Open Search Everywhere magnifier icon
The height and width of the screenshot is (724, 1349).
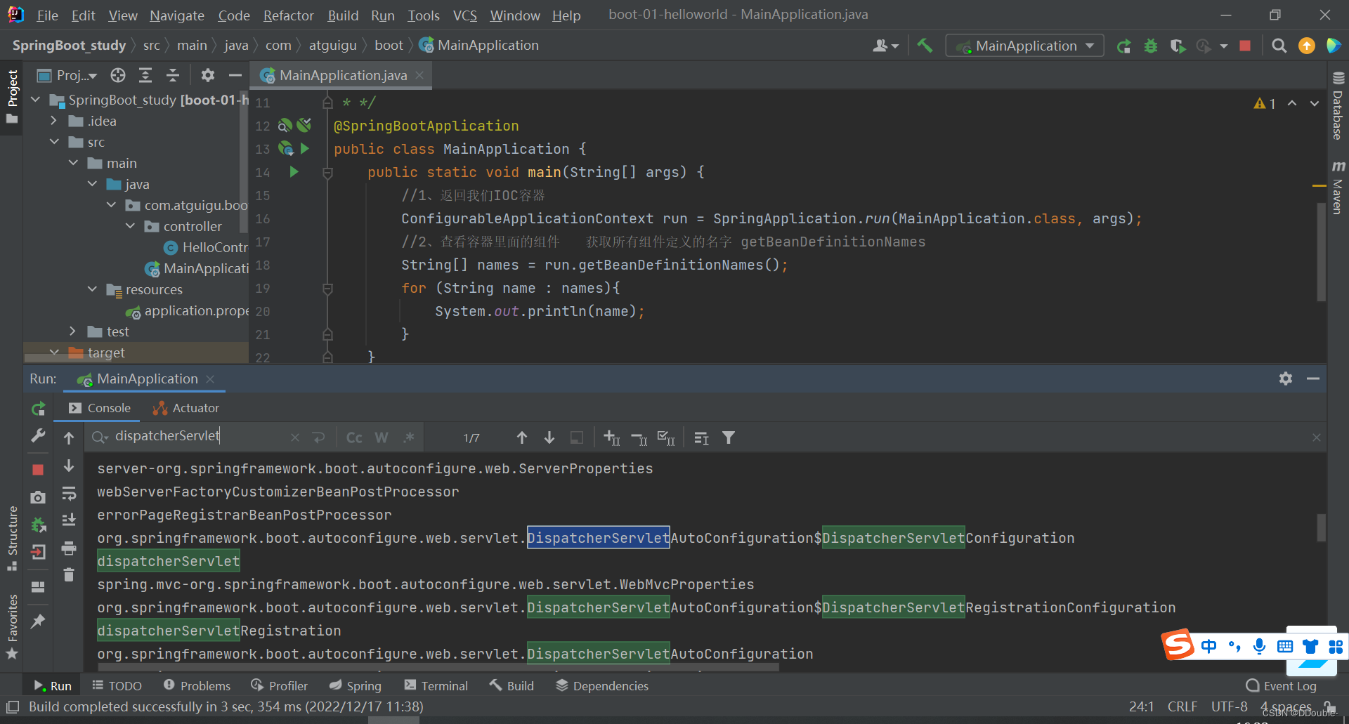[1279, 46]
